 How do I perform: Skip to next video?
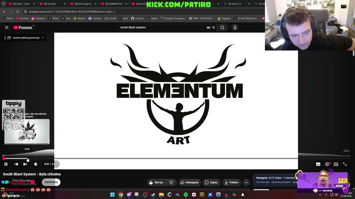click(x=25, y=164)
